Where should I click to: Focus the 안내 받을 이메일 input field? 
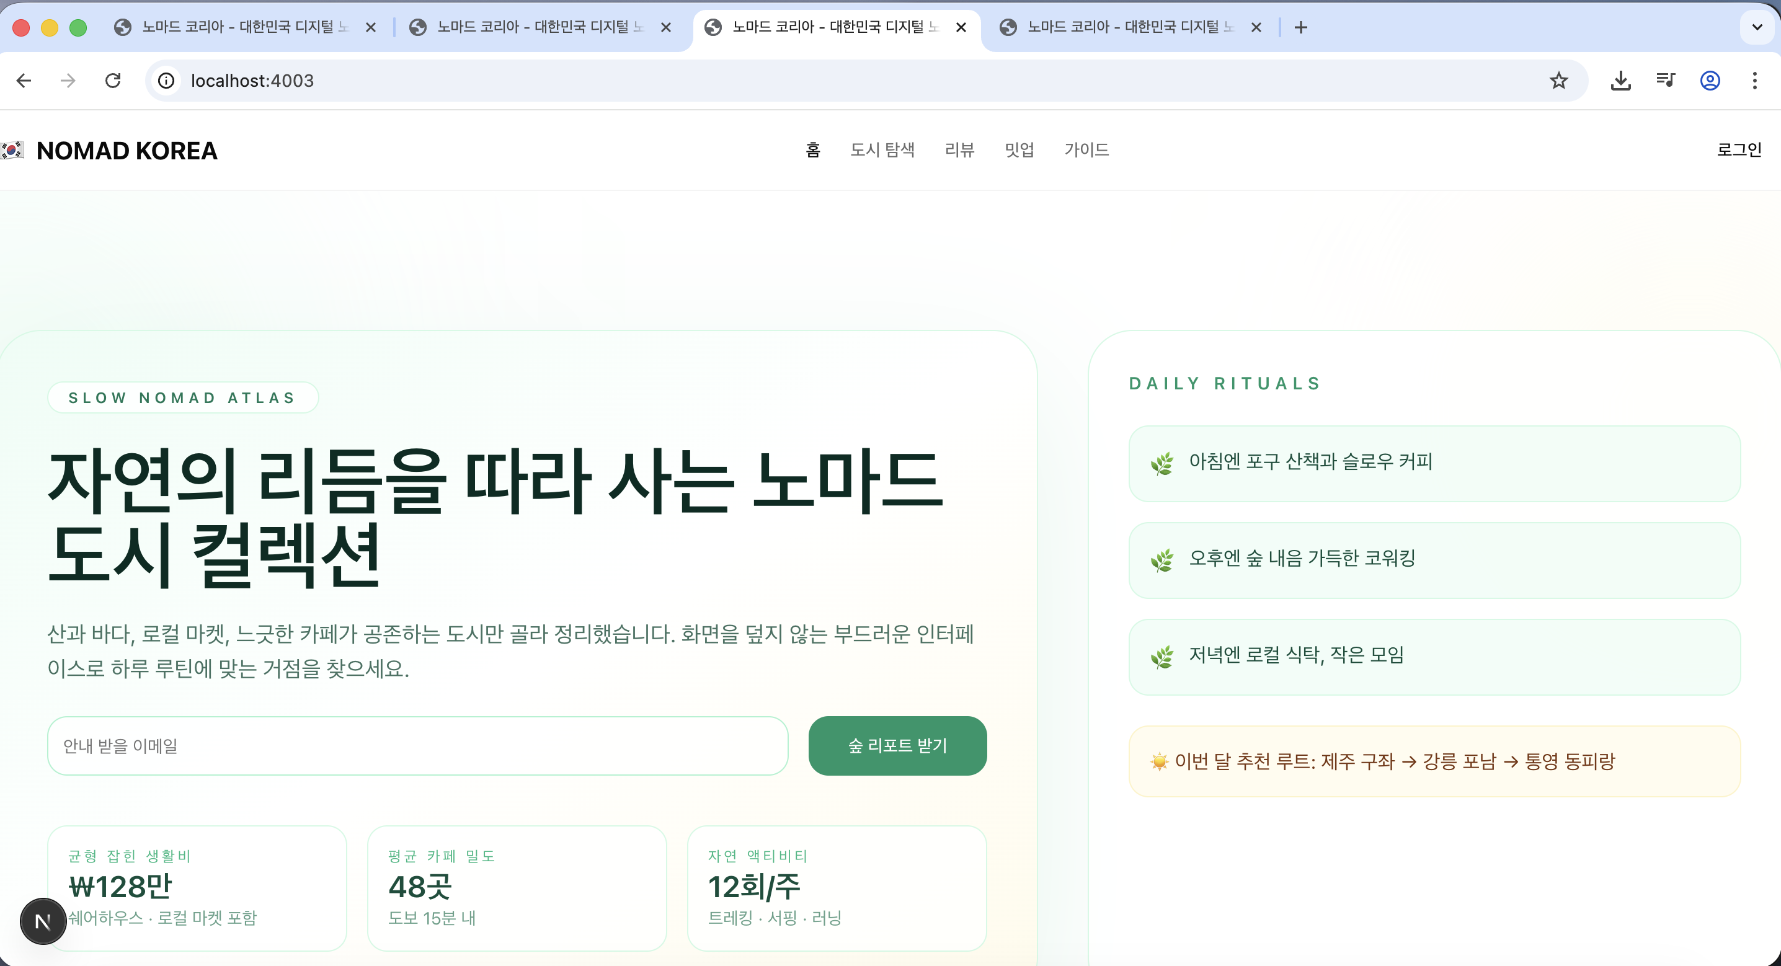click(x=417, y=745)
